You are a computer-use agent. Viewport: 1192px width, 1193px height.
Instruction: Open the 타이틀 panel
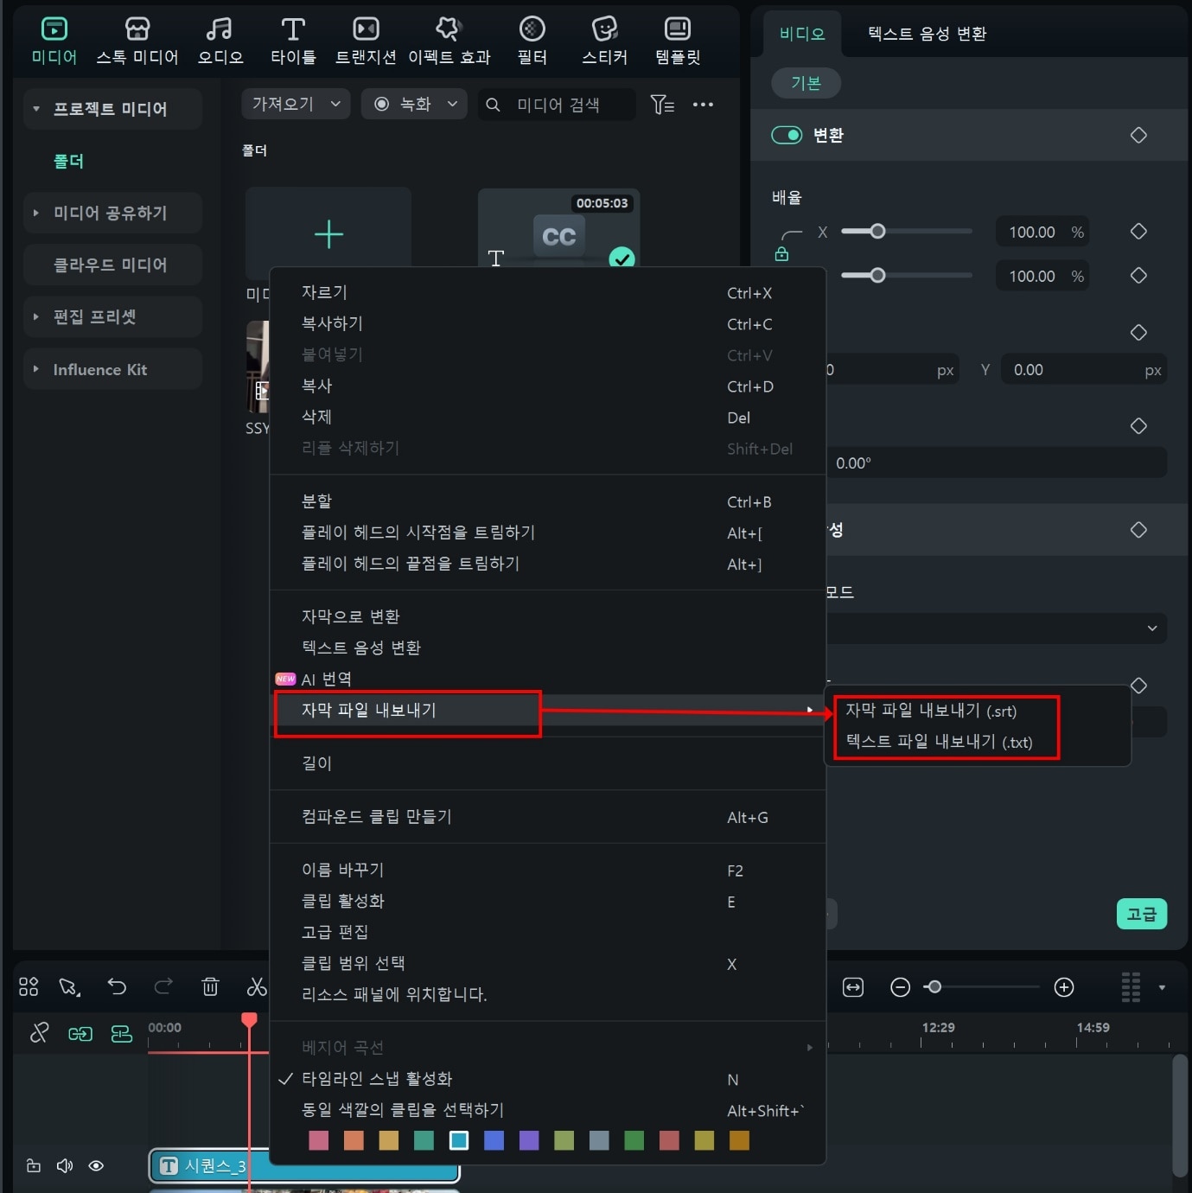(293, 41)
